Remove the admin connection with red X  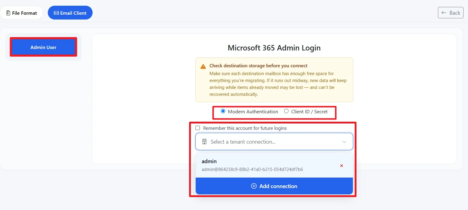341,166
